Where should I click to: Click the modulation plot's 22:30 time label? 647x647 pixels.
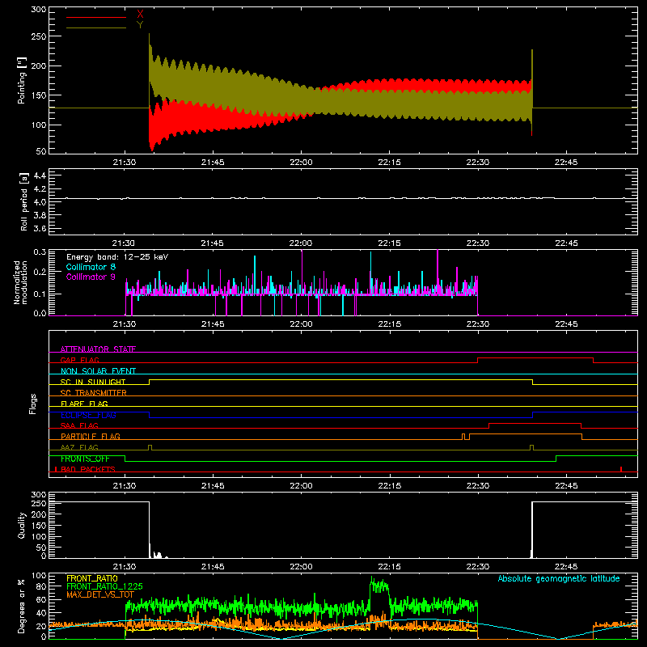[478, 324]
